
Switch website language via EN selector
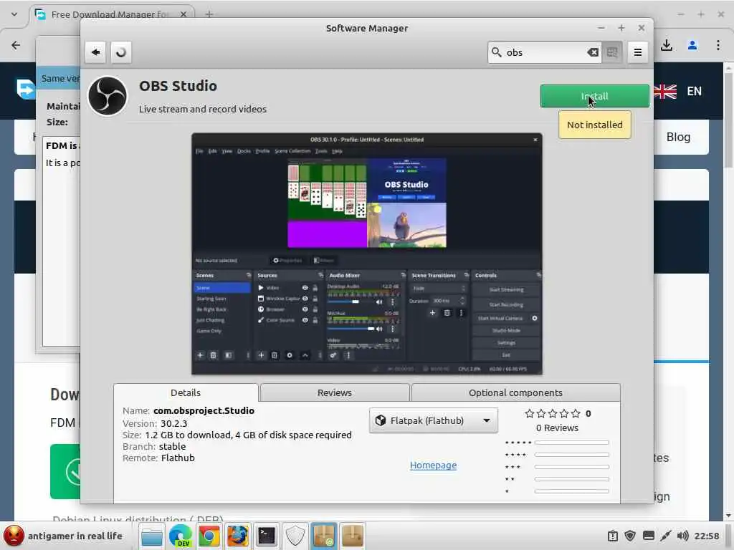point(694,91)
